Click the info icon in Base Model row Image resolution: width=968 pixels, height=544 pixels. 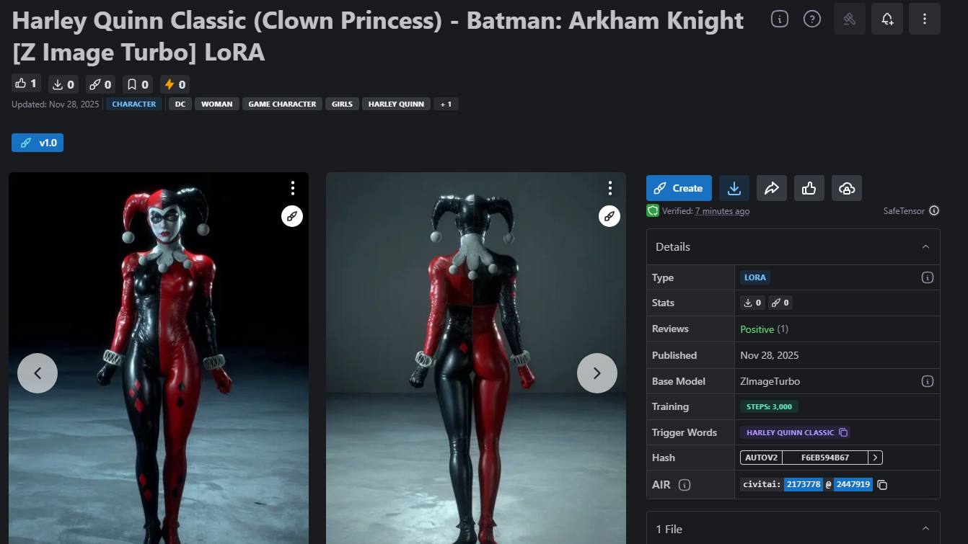(928, 380)
